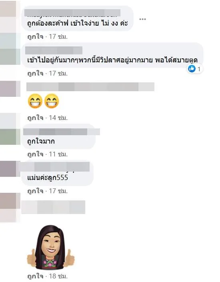Open blurred commenter name above the sticker
This screenshot has height=282, width=220.
(x=53, y=207)
